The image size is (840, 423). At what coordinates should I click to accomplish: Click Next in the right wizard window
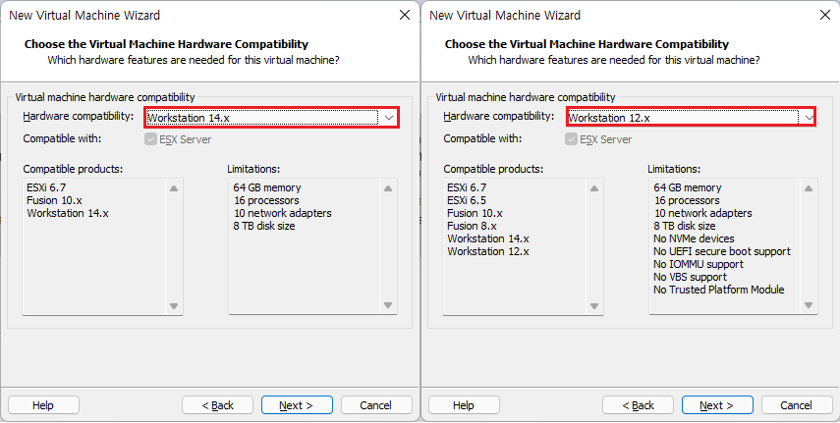click(717, 405)
